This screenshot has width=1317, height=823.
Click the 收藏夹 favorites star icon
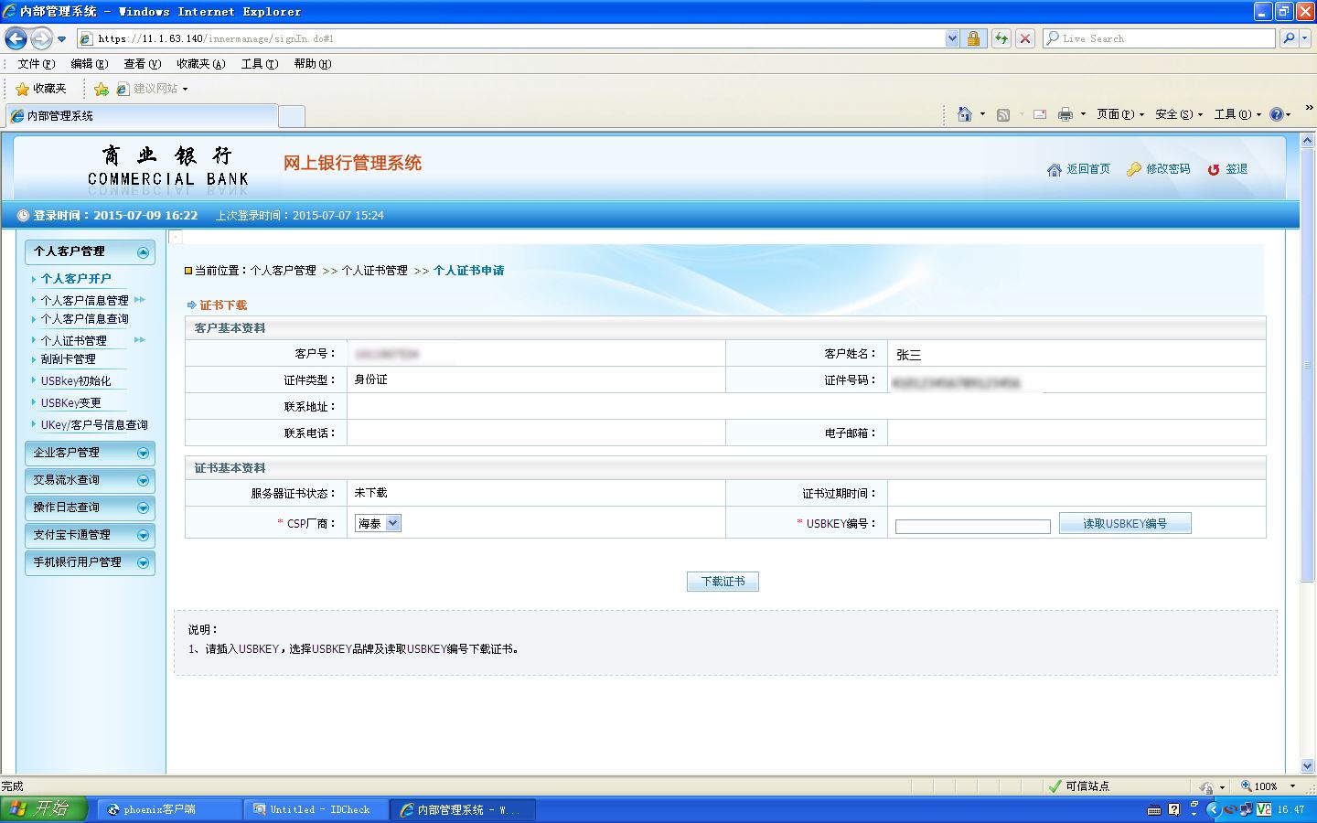(22, 89)
